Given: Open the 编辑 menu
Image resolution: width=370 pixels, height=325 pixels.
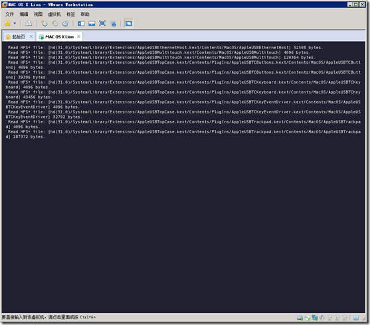Looking at the screenshot, I should pyautogui.click(x=24, y=14).
